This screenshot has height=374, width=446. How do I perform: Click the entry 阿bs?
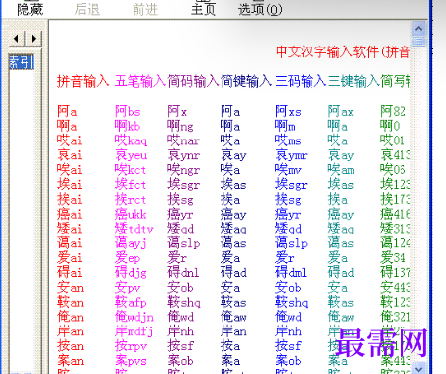click(128, 111)
